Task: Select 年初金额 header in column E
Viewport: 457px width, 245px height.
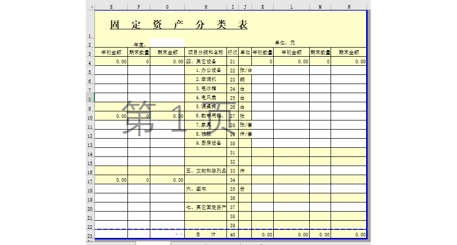Action: coord(111,52)
